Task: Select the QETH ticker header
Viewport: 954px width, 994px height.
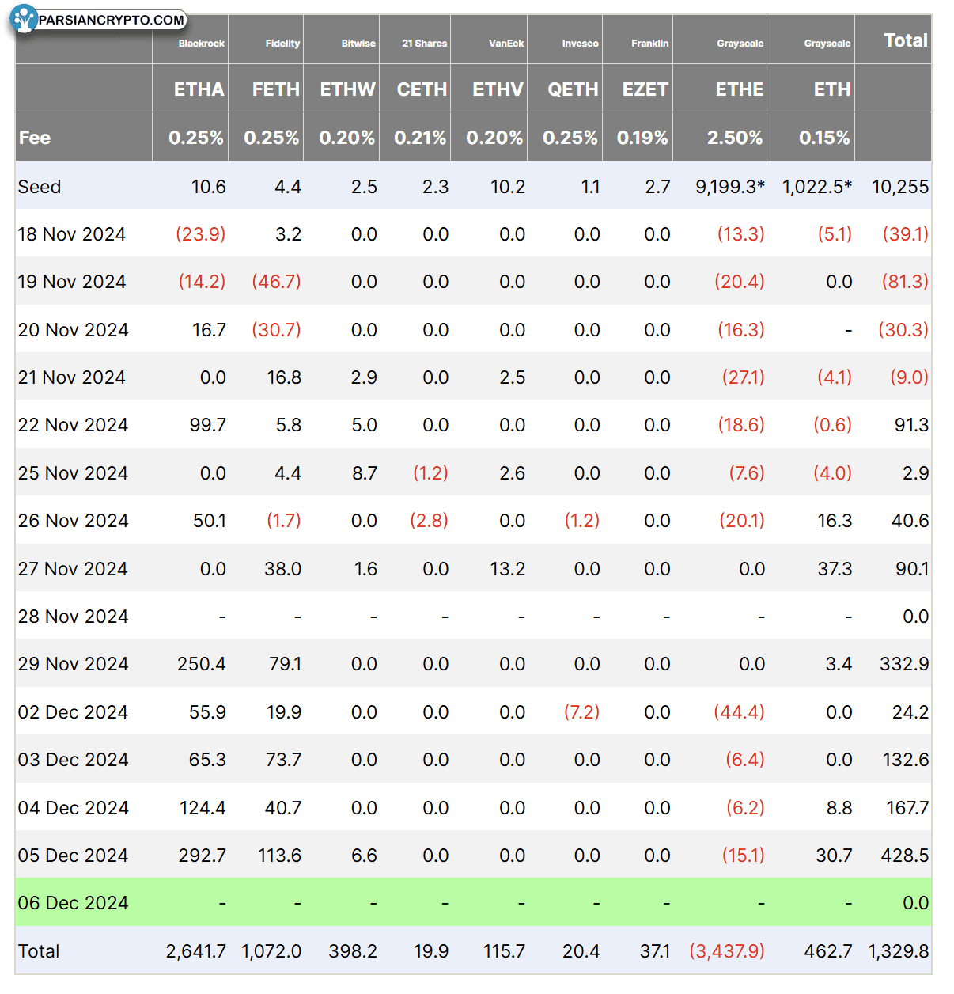Action: click(574, 89)
